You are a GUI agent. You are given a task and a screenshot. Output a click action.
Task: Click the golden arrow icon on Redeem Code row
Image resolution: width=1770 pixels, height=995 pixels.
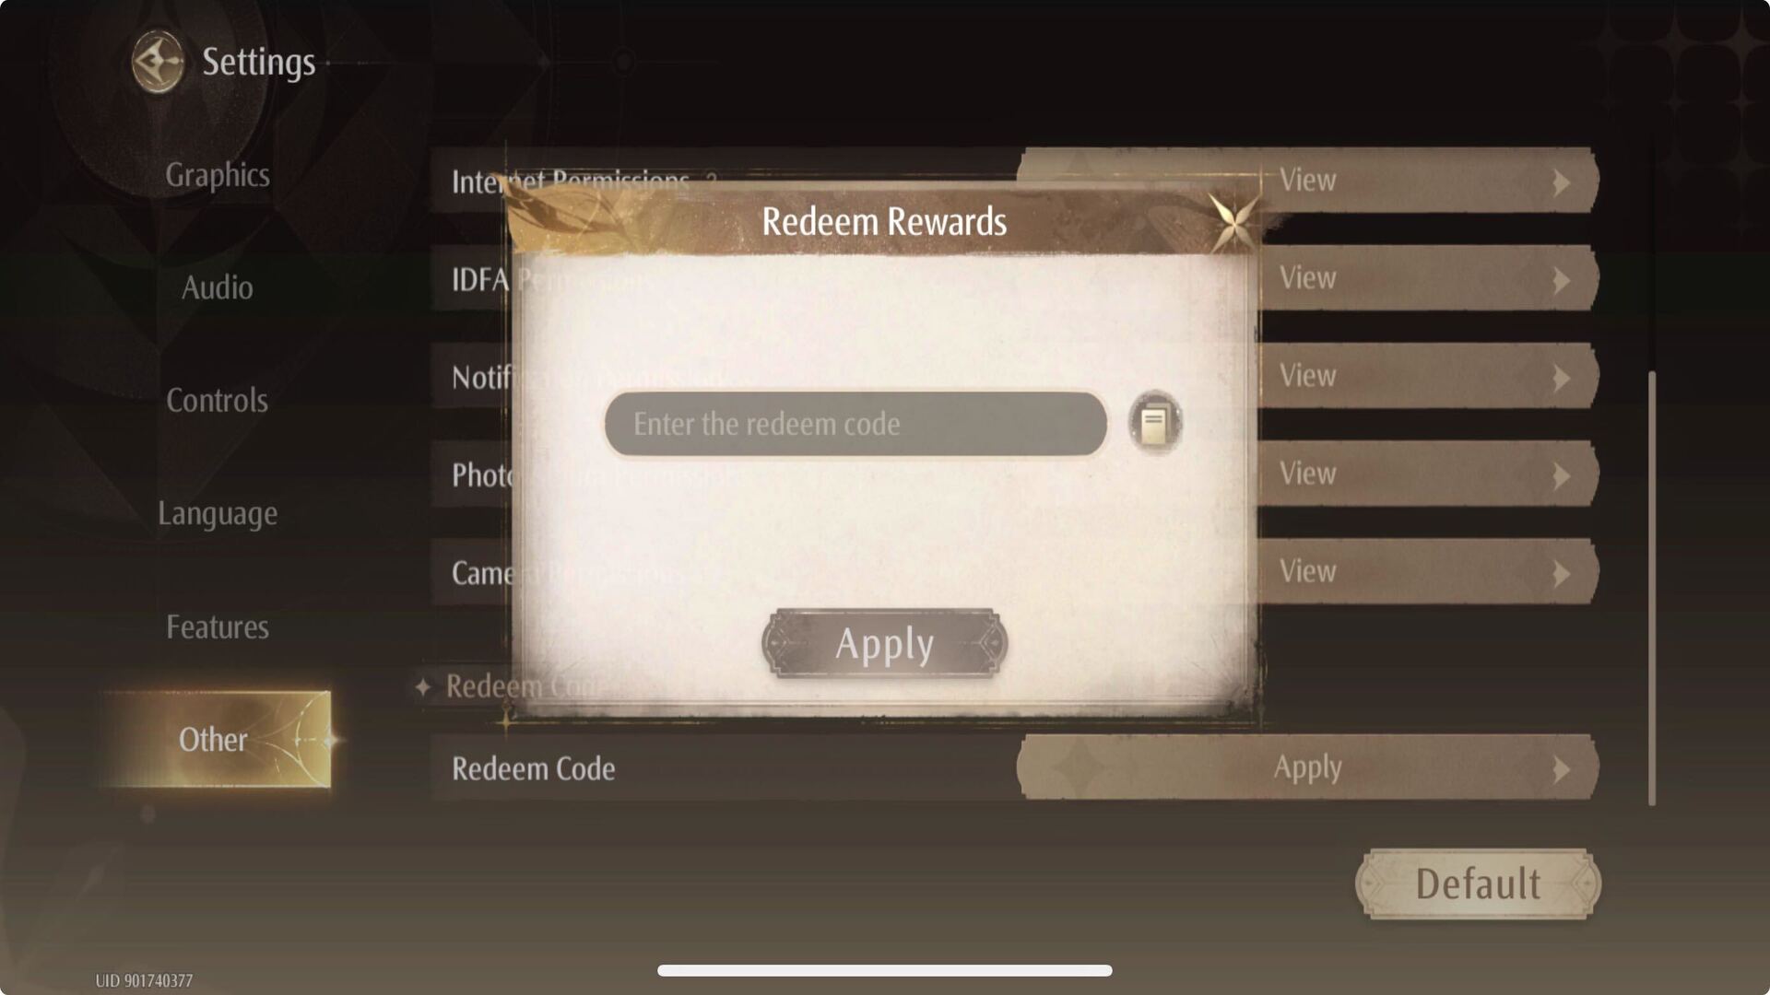point(1563,767)
